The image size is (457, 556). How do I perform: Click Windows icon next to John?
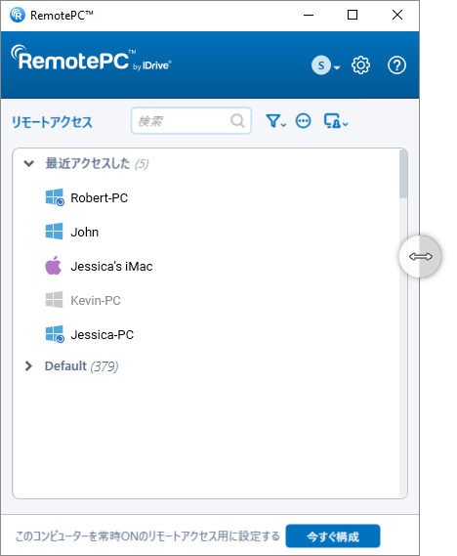coord(55,232)
